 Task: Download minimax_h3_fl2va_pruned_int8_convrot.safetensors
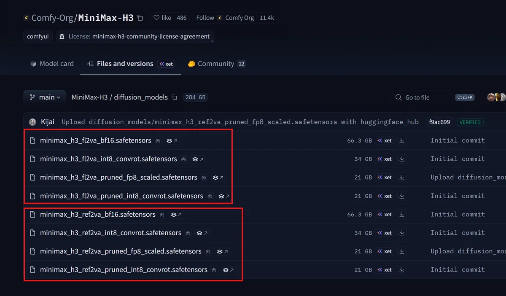pyautogui.click(x=402, y=196)
